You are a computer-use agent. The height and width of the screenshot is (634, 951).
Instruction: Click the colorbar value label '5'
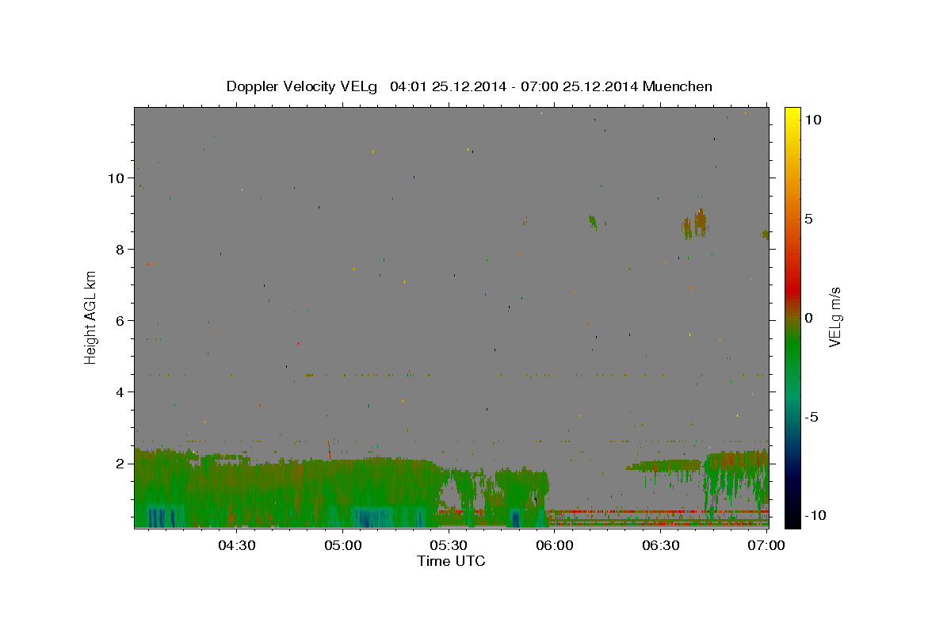[x=808, y=219]
